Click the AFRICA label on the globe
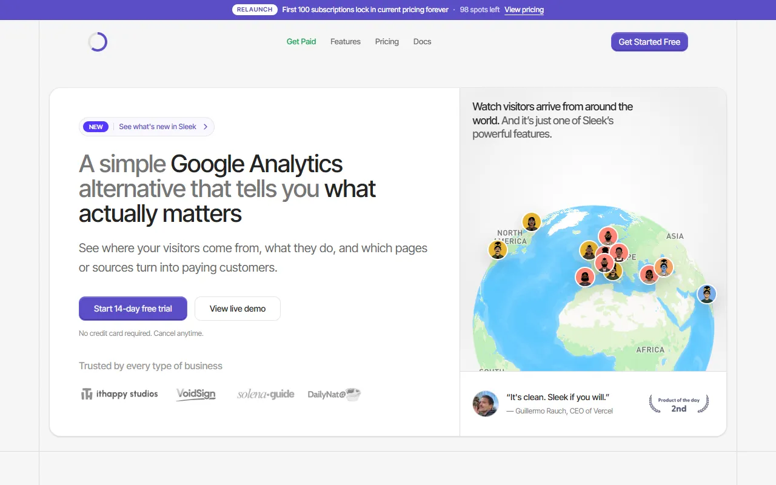776x485 pixels. point(651,350)
